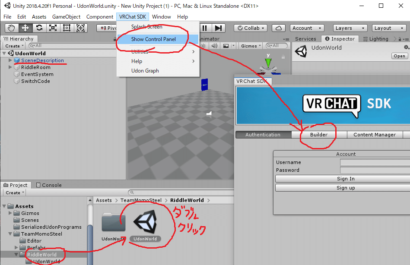Focus the Project search field
This screenshot has width=410, height=265.
(x=181, y=192)
